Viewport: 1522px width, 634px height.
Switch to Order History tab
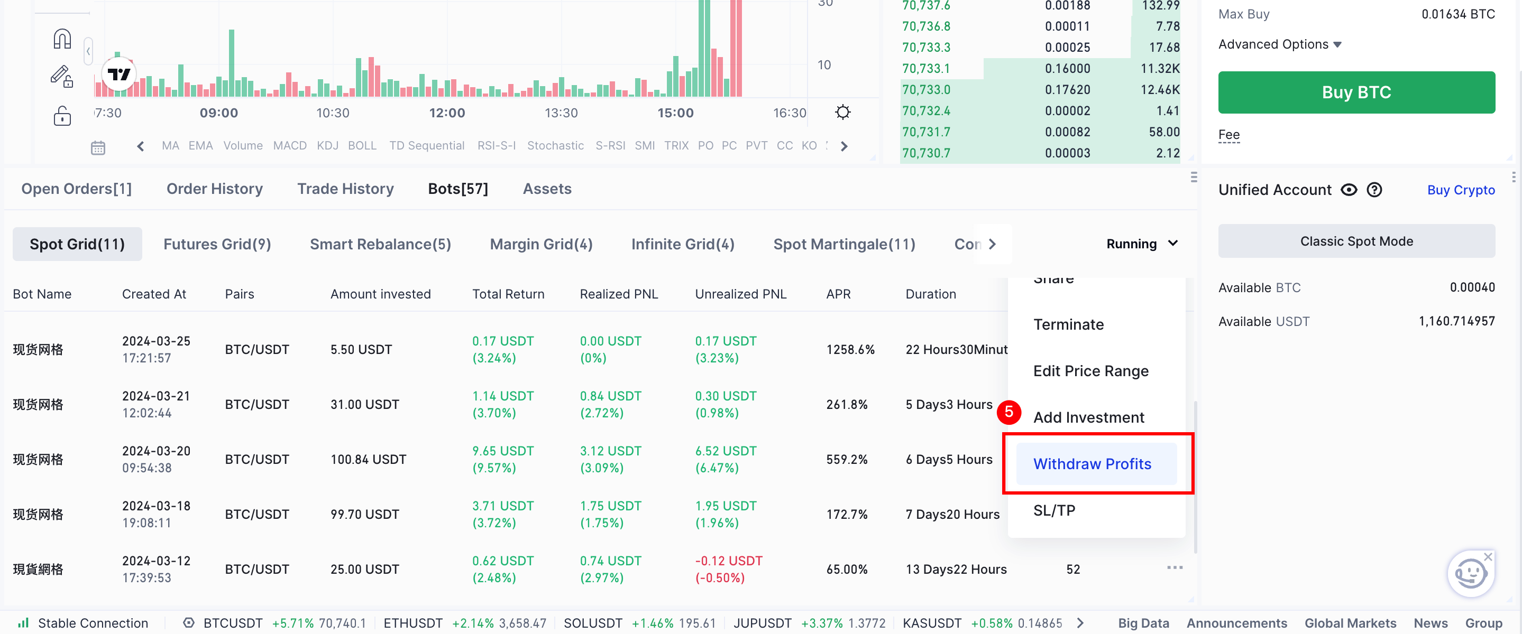pos(215,189)
